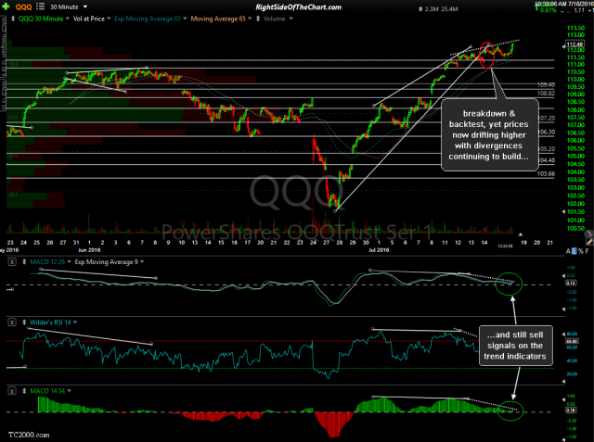
Task: Click the breakdown & backtest annotation note
Action: tap(489, 134)
